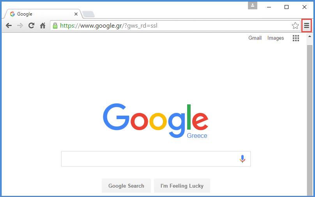Screen dimensions: 315x197
Task: Open a new tab
Action: pyautogui.click(x=88, y=14)
